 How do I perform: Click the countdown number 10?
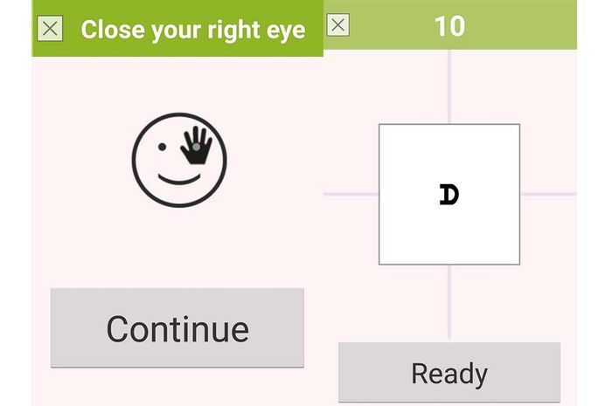(x=449, y=26)
